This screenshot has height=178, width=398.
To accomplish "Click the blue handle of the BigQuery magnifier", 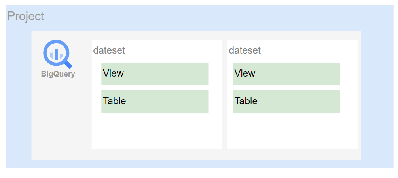I will pyautogui.click(x=68, y=64).
